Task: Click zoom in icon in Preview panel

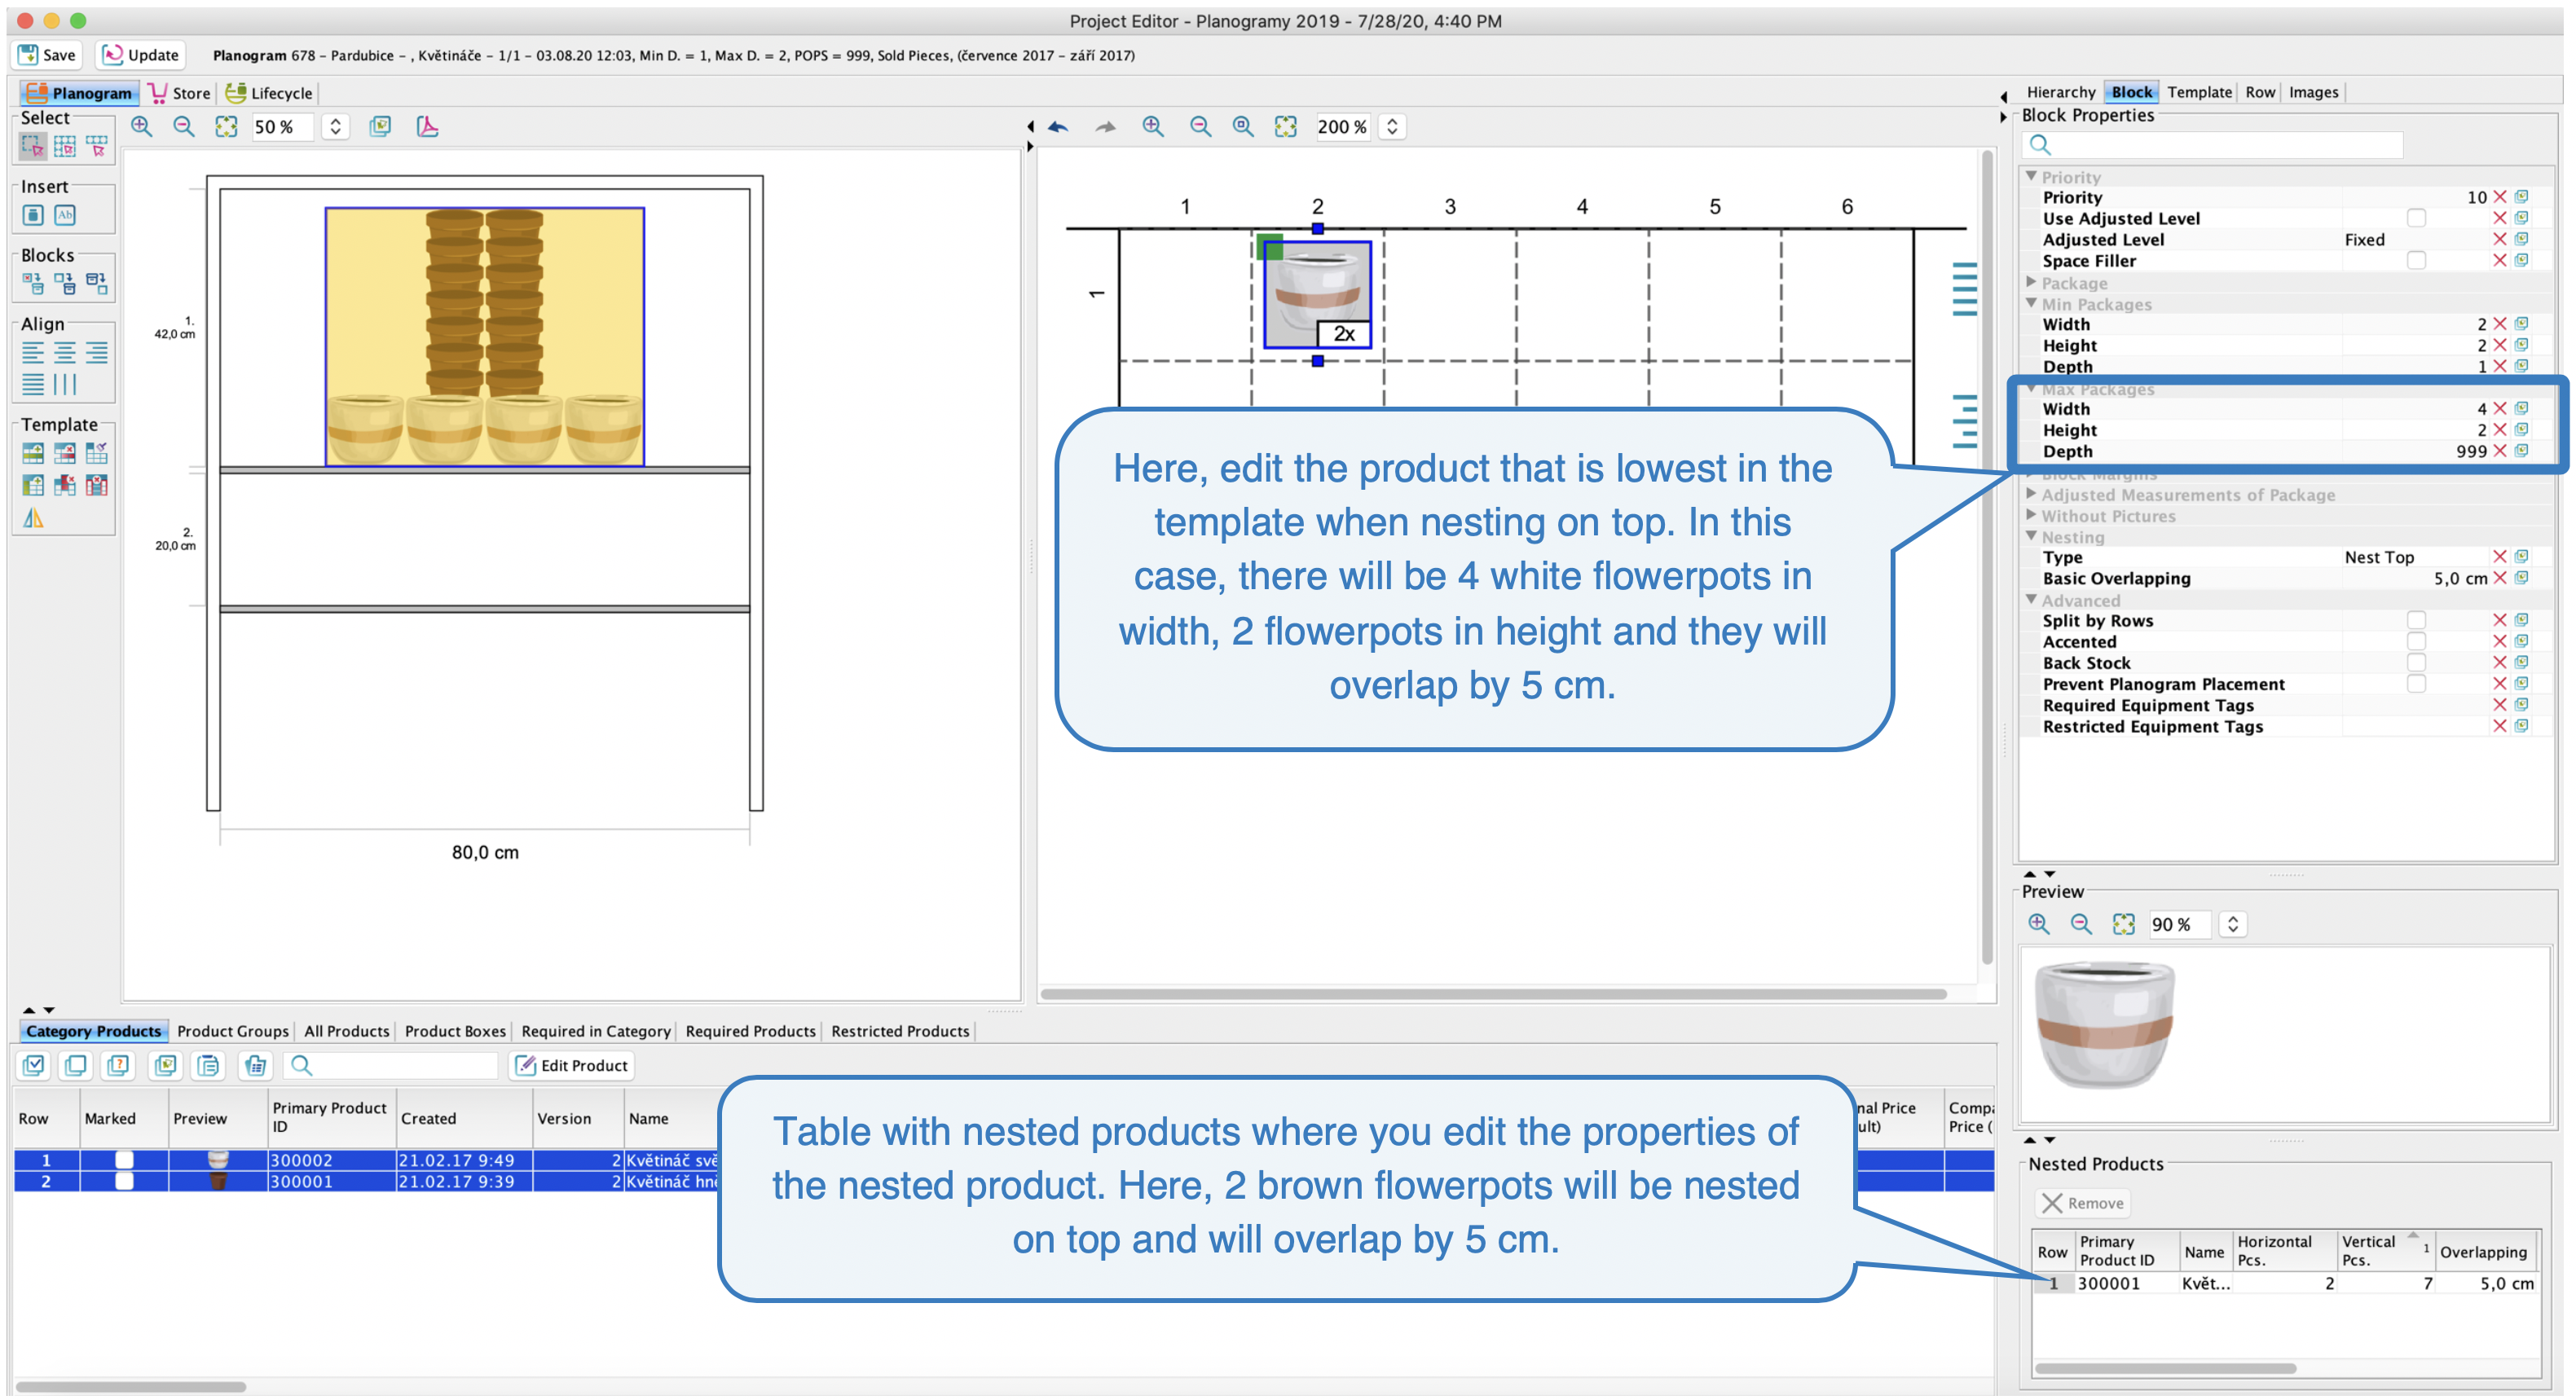Action: point(2039,925)
